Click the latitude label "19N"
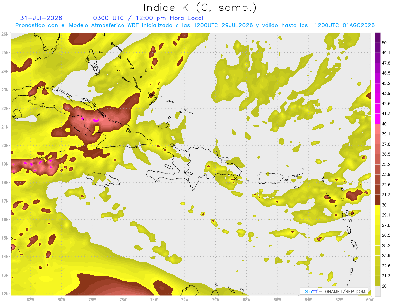The width and height of the screenshot is (393, 304). tap(5, 164)
